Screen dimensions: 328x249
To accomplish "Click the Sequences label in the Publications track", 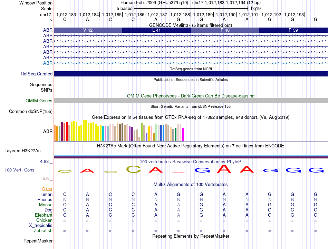I will click(x=41, y=84).
